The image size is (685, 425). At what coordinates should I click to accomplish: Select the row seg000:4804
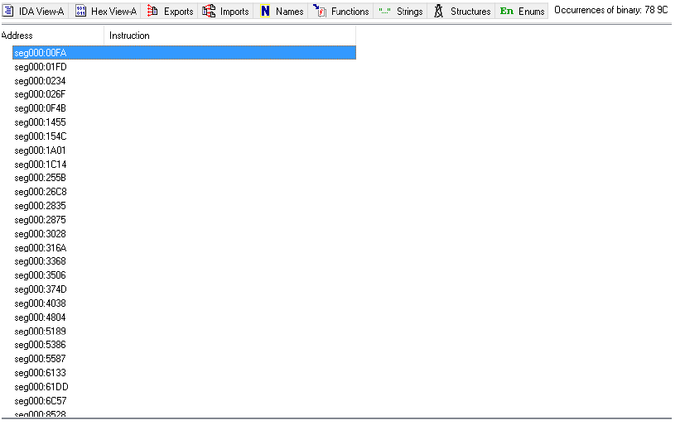[184, 318]
